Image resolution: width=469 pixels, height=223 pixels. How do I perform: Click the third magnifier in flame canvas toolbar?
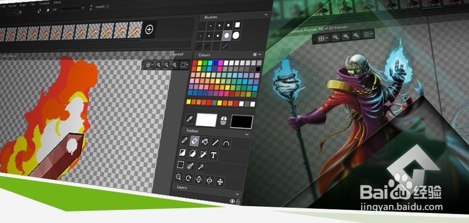point(174,65)
